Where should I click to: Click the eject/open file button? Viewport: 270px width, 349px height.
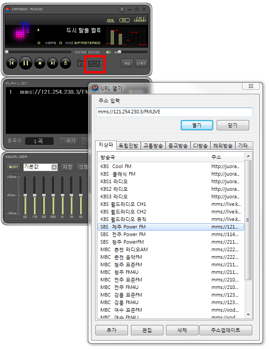point(65,63)
